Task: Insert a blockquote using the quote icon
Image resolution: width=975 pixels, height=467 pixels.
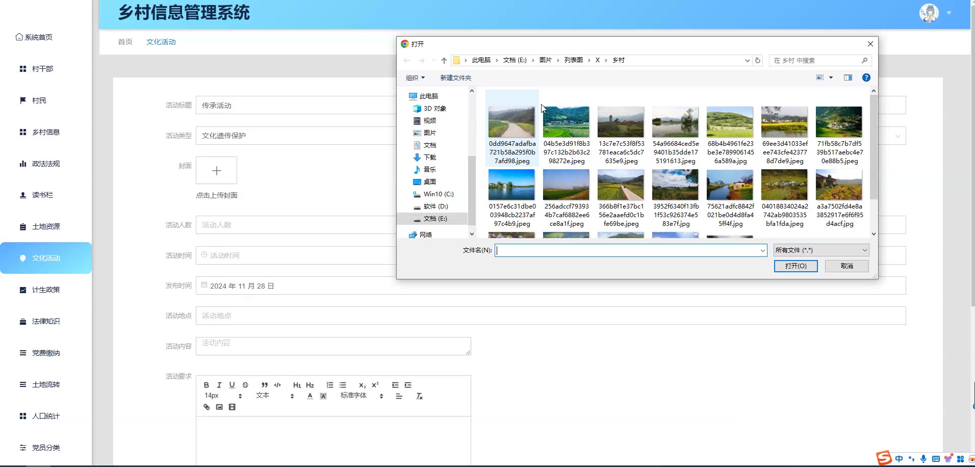Action: pyautogui.click(x=264, y=385)
